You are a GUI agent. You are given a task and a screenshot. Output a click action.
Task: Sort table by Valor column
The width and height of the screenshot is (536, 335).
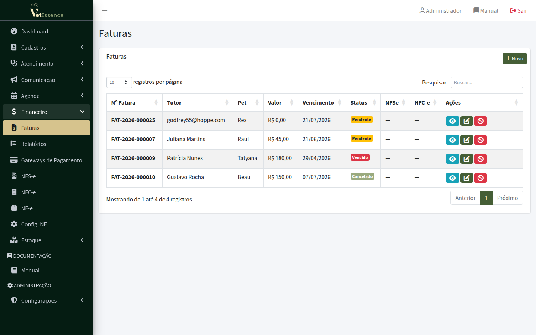[x=281, y=102]
